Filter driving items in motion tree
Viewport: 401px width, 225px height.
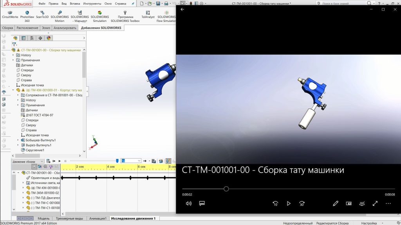pyautogui.click(x=45, y=166)
